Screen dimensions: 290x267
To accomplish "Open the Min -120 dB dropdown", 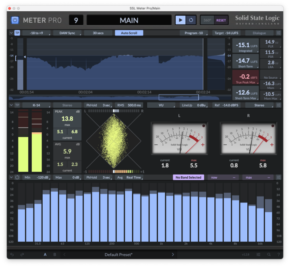I will click(36, 177).
